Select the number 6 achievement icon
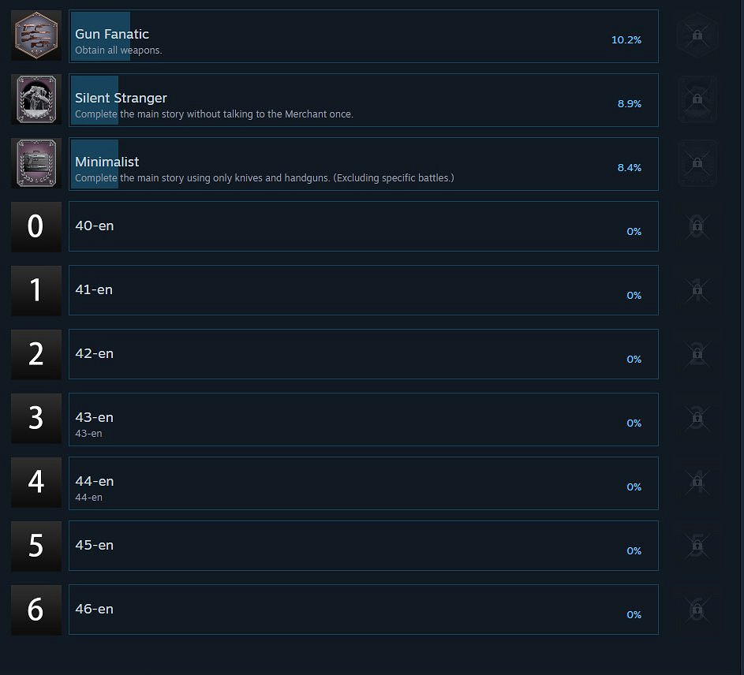744x675 pixels. point(36,610)
